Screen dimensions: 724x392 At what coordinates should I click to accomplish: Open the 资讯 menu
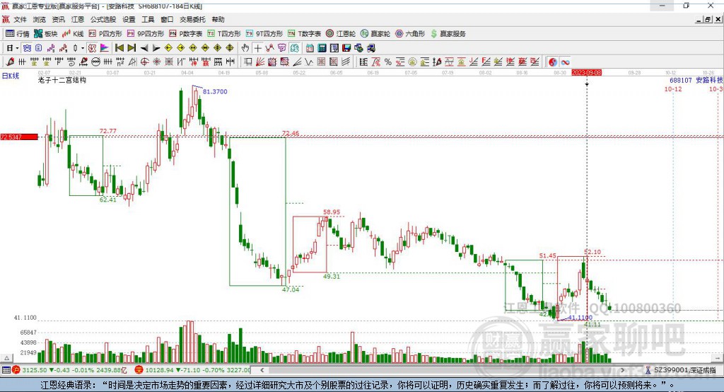tap(59, 19)
